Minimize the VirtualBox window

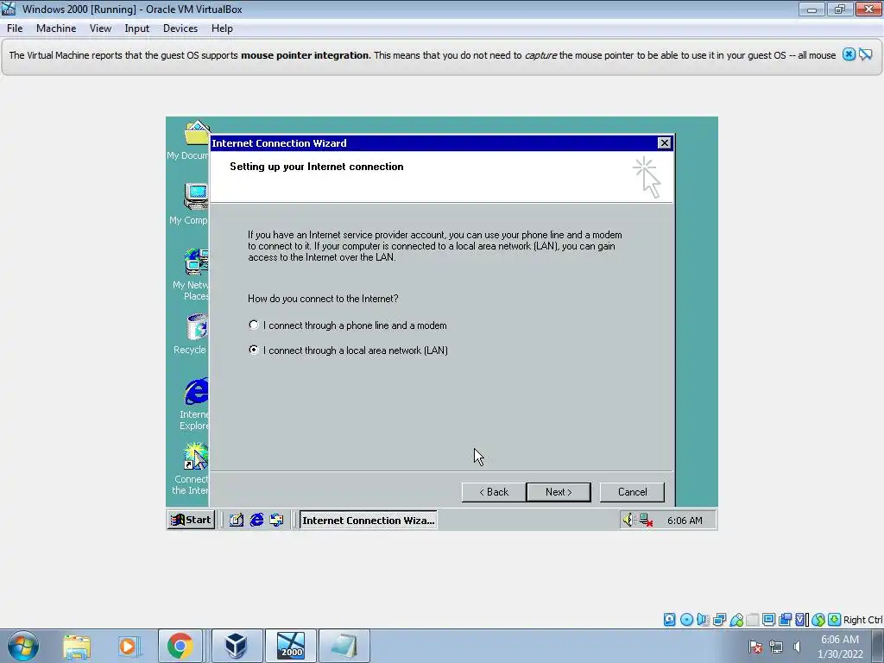(811, 9)
